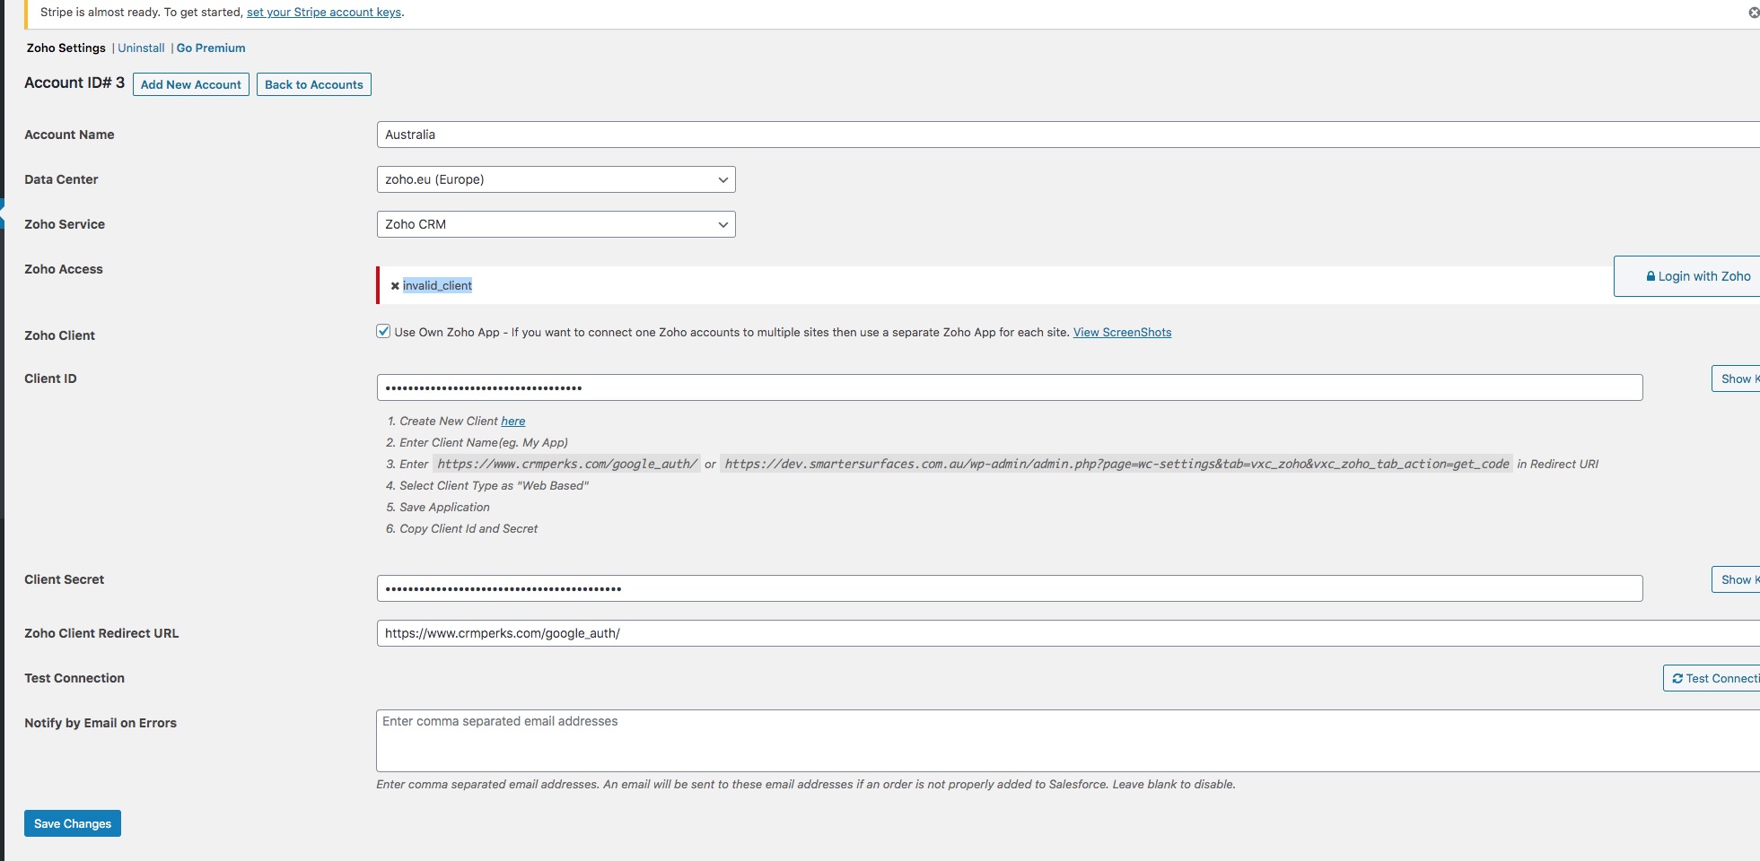The width and height of the screenshot is (1760, 861).
Task: Open the set your Stripe account keys link
Action: (x=324, y=13)
